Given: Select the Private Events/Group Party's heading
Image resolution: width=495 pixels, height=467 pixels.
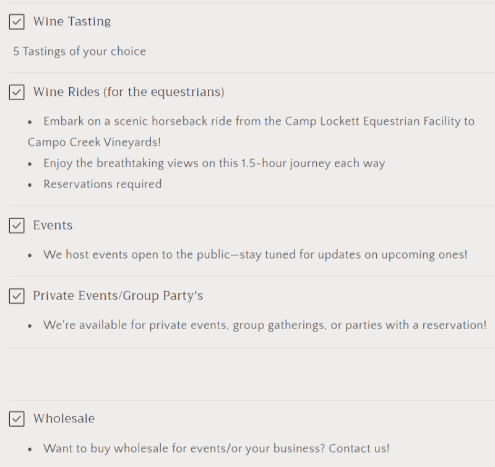Looking at the screenshot, I should 118,296.
